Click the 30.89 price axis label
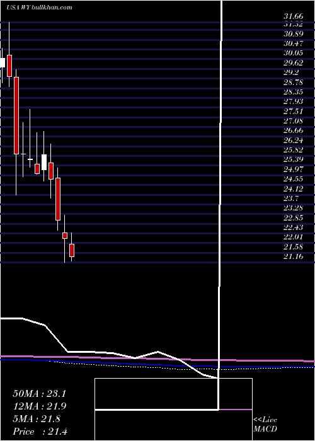 (x=293, y=34)
